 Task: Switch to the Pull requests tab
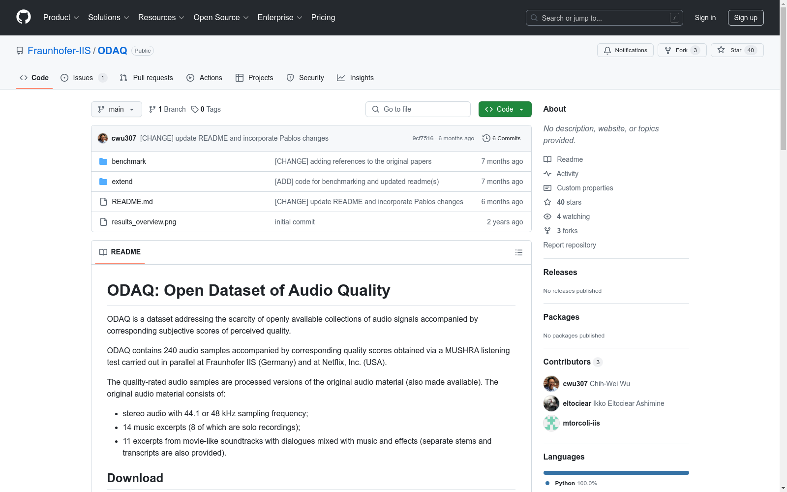point(147,78)
